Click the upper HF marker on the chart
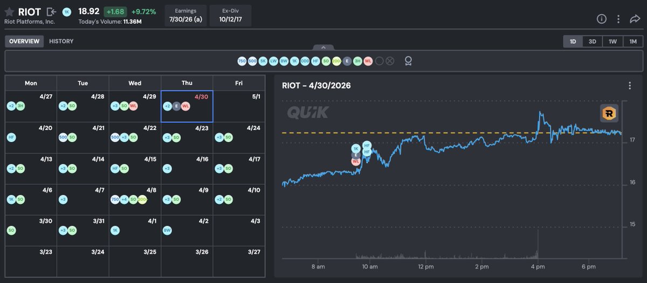The image size is (647, 283). click(367, 145)
